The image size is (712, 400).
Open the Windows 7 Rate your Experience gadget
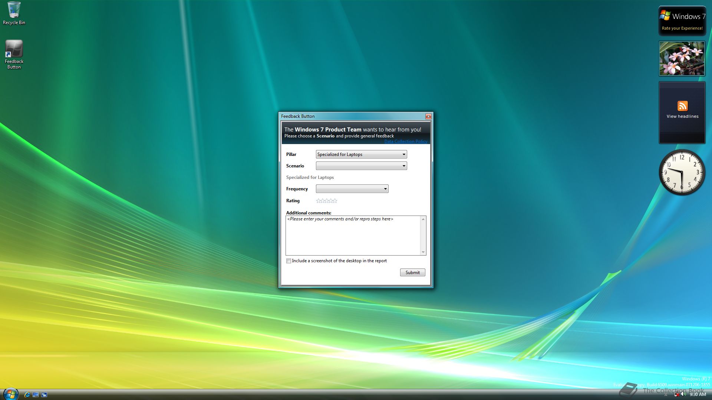click(682, 21)
